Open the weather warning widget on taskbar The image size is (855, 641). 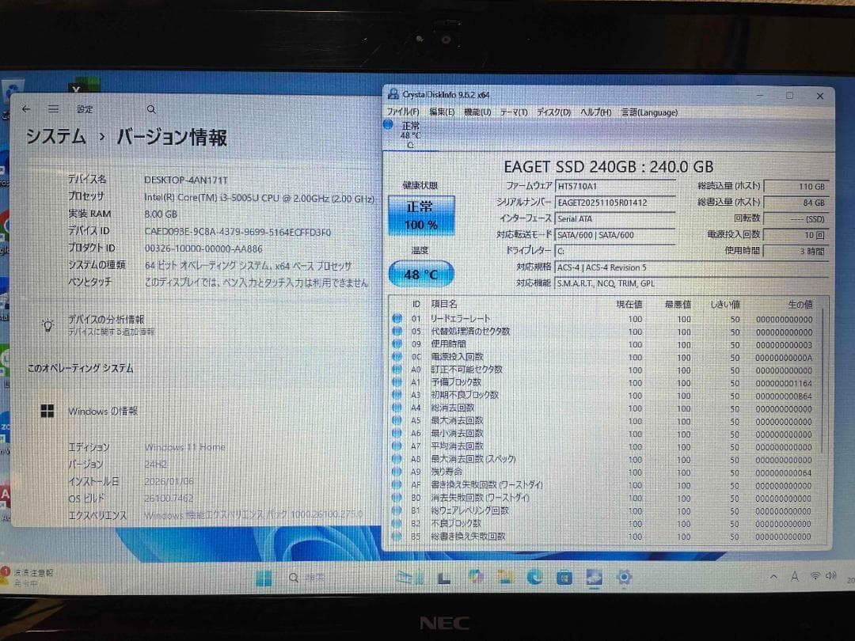(x=27, y=577)
